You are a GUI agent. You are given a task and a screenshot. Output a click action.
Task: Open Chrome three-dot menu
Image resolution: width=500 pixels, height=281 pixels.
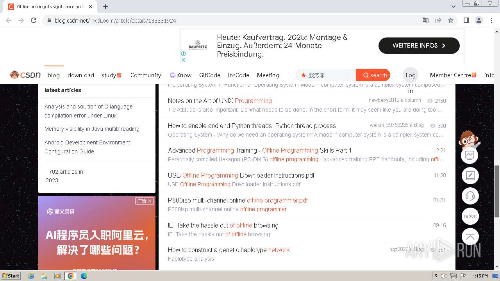[491, 20]
